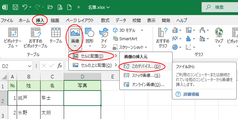
Task: Select column B header
Action: tap(29, 76)
